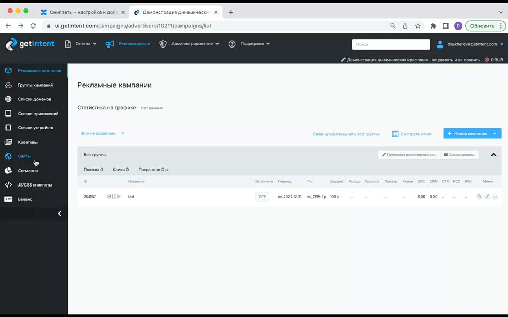Click the Баланс card icon in sidebar
Screen dimensions: 508x317
[8, 199]
